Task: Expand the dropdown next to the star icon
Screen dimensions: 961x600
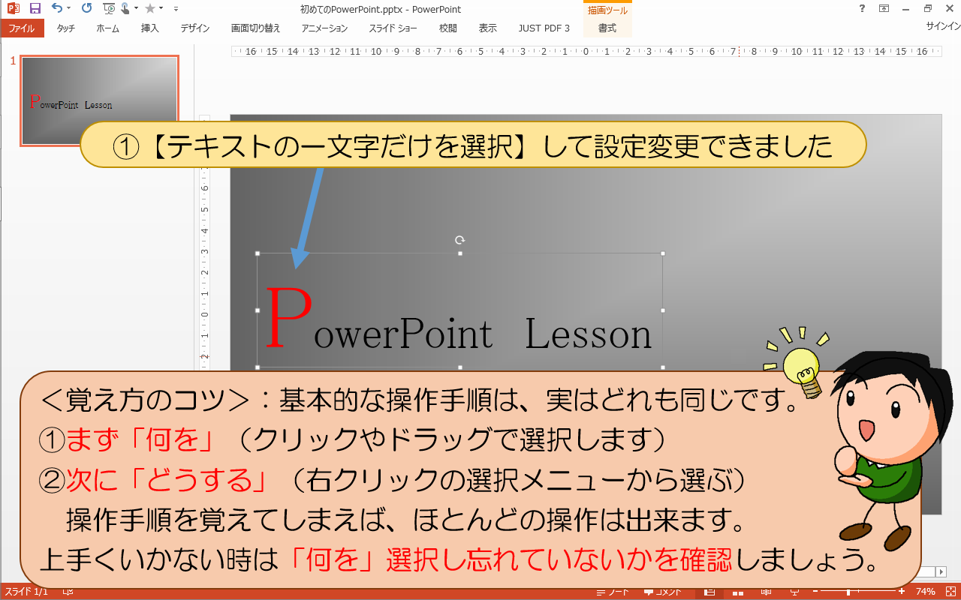Action: [161, 9]
